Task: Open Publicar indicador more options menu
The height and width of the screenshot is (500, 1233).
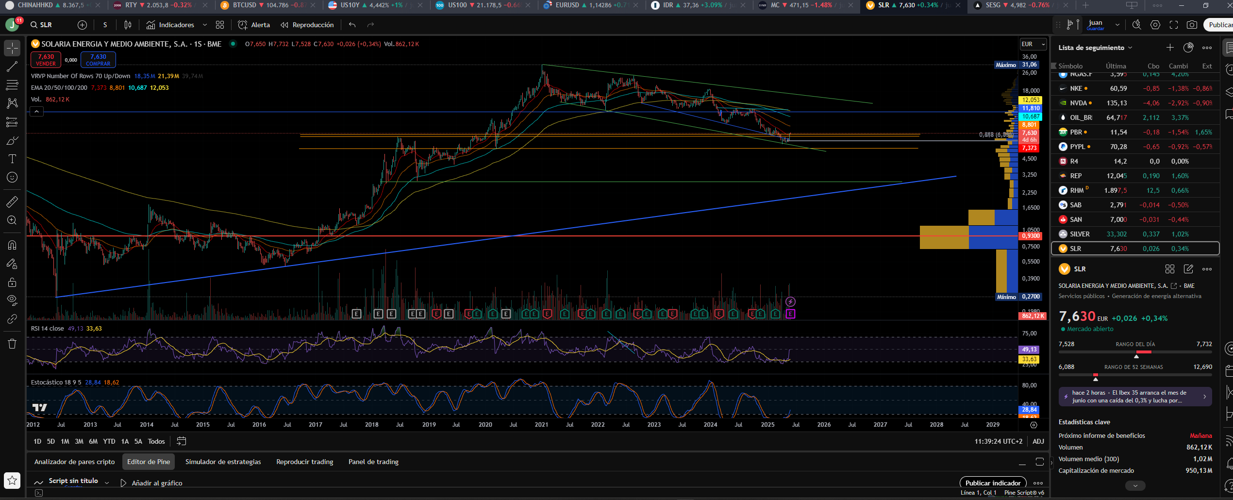Action: click(x=1038, y=483)
